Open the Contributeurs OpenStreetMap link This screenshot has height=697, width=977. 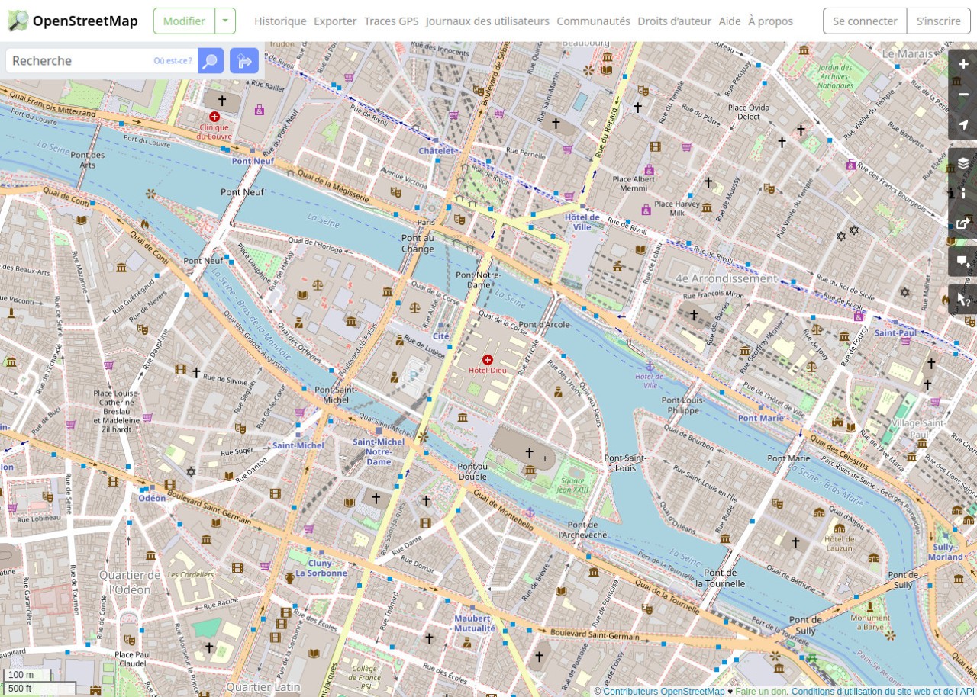664,691
